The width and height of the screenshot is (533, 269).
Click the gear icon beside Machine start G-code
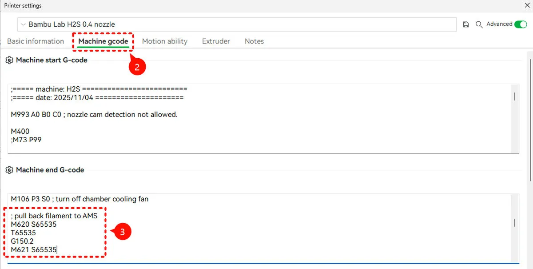(x=9, y=60)
